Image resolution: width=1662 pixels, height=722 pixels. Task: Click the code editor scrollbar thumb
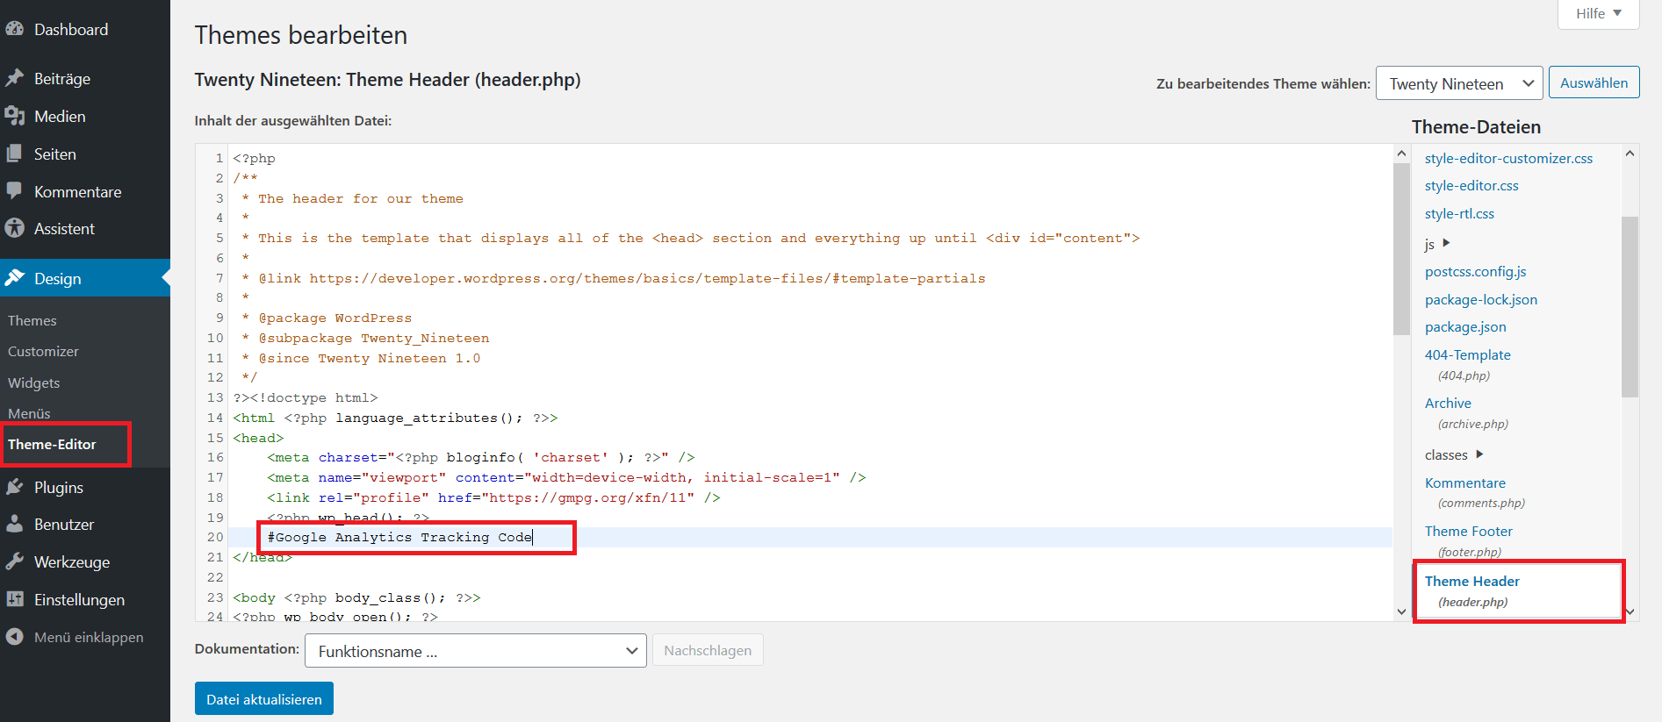point(1401,248)
